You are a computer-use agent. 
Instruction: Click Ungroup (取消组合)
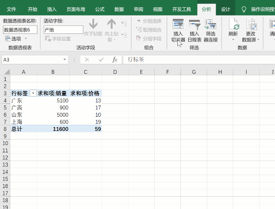coord(149,30)
